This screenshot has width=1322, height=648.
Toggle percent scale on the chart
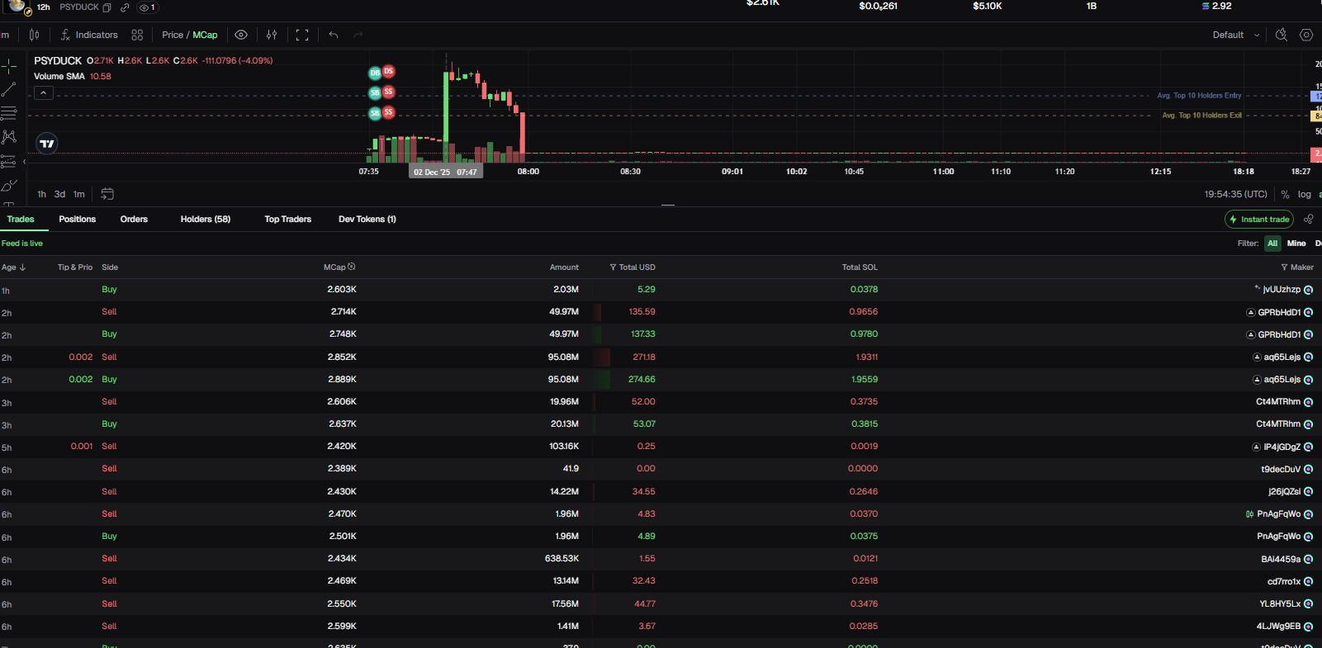[x=1285, y=195]
